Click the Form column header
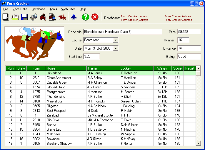Image resolution: width=205 pixels, height=150 pixels. [36, 68]
